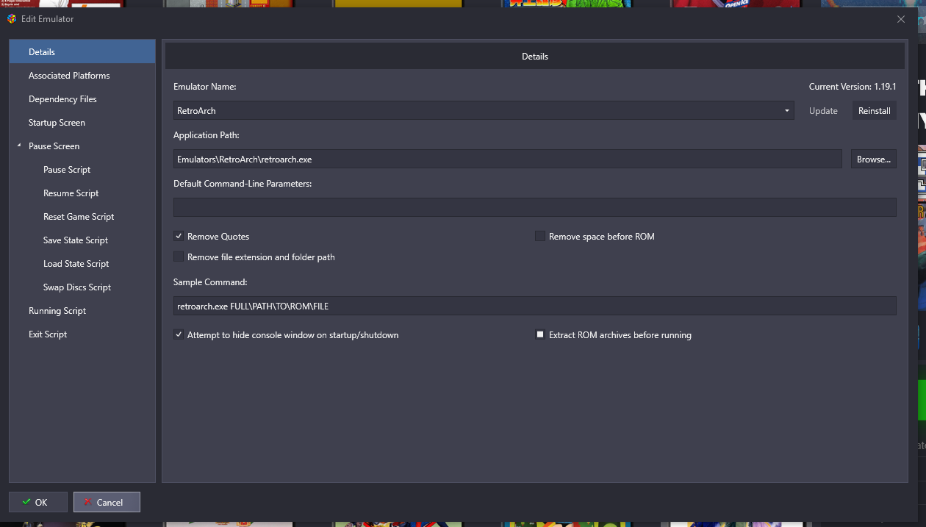Collapse the Pause Screen tree node
This screenshot has height=527, width=926.
click(x=18, y=146)
